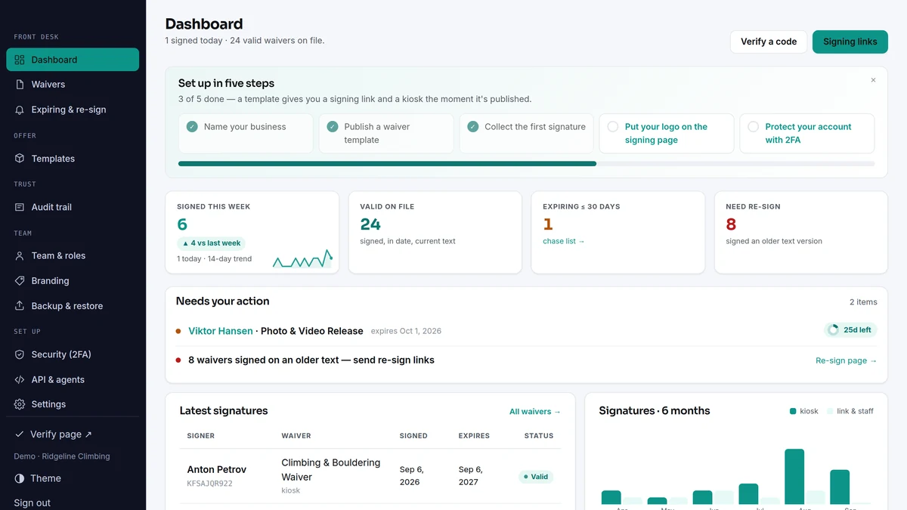The width and height of the screenshot is (907, 510).
Task: Click the WAIVER column header
Action: [x=296, y=436]
